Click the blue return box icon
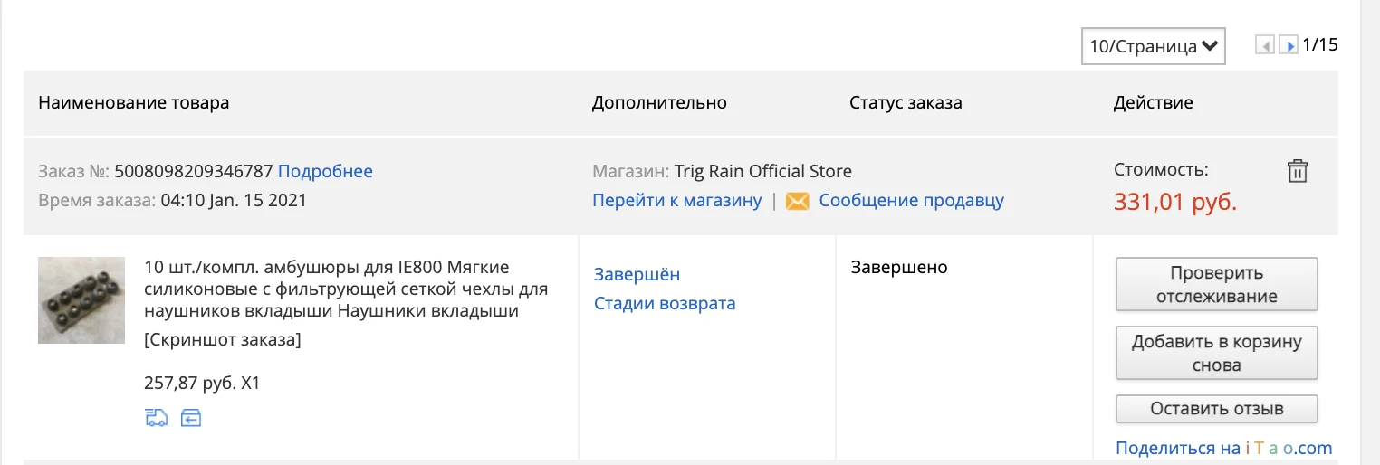The height and width of the screenshot is (465, 1380). 190,417
